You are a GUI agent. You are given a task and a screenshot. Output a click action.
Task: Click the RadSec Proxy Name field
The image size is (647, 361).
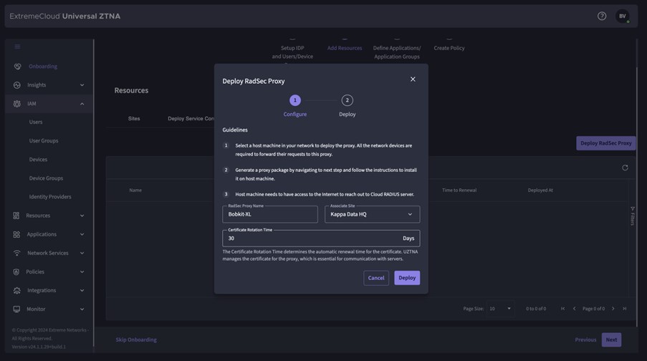(270, 214)
